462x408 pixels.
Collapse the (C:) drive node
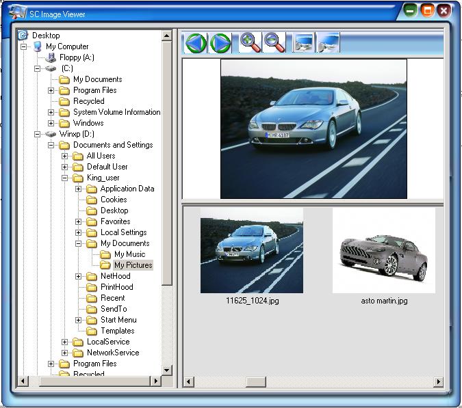click(37, 68)
